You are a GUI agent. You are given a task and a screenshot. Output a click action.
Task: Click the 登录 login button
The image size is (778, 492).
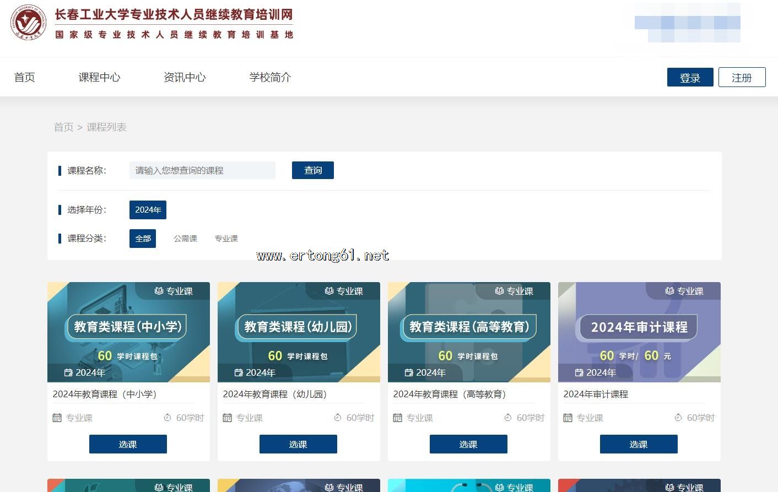(690, 77)
